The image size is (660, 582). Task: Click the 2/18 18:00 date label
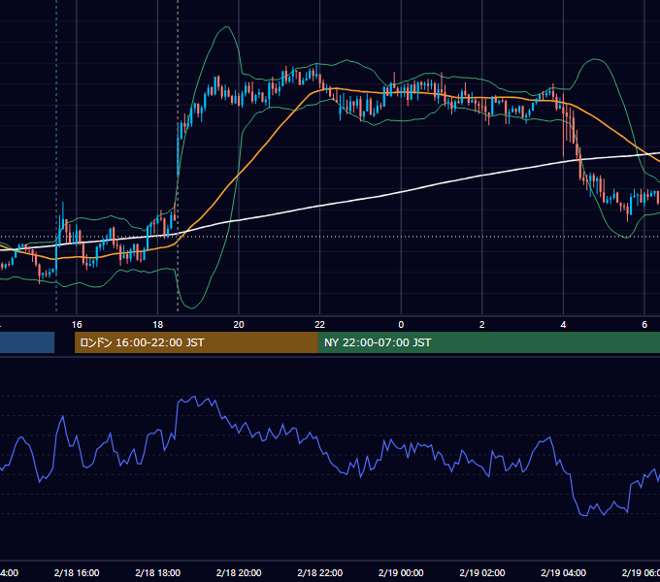[x=158, y=572]
